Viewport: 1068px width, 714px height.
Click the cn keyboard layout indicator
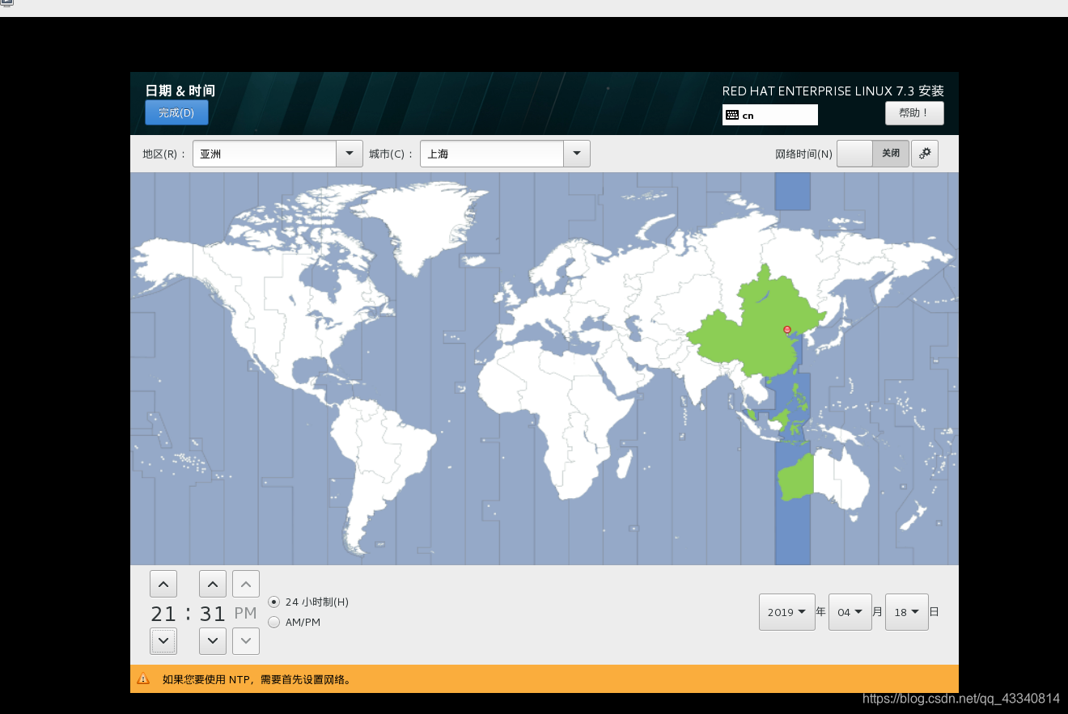770,115
